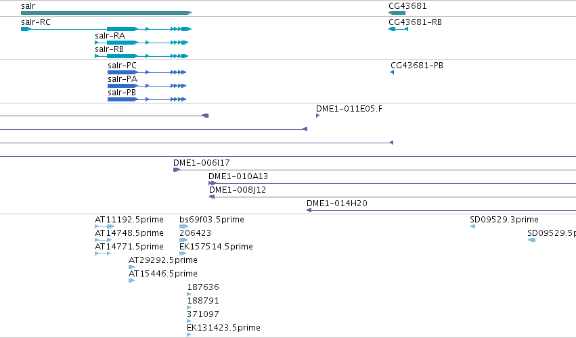Select the DME1-011E05.F arrow glyph

coord(317,116)
